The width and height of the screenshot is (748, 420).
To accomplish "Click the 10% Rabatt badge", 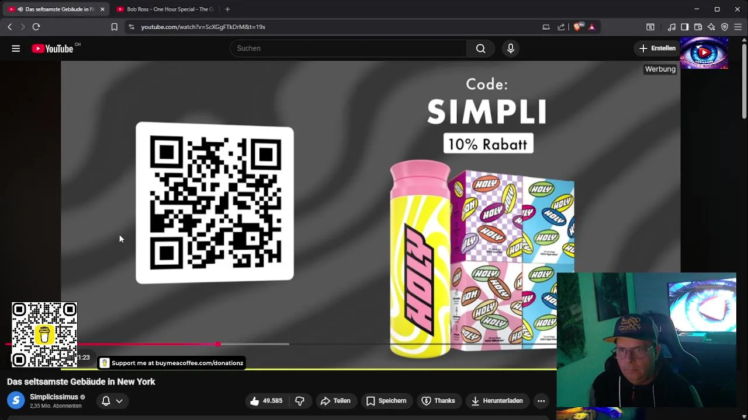I will tap(489, 144).
